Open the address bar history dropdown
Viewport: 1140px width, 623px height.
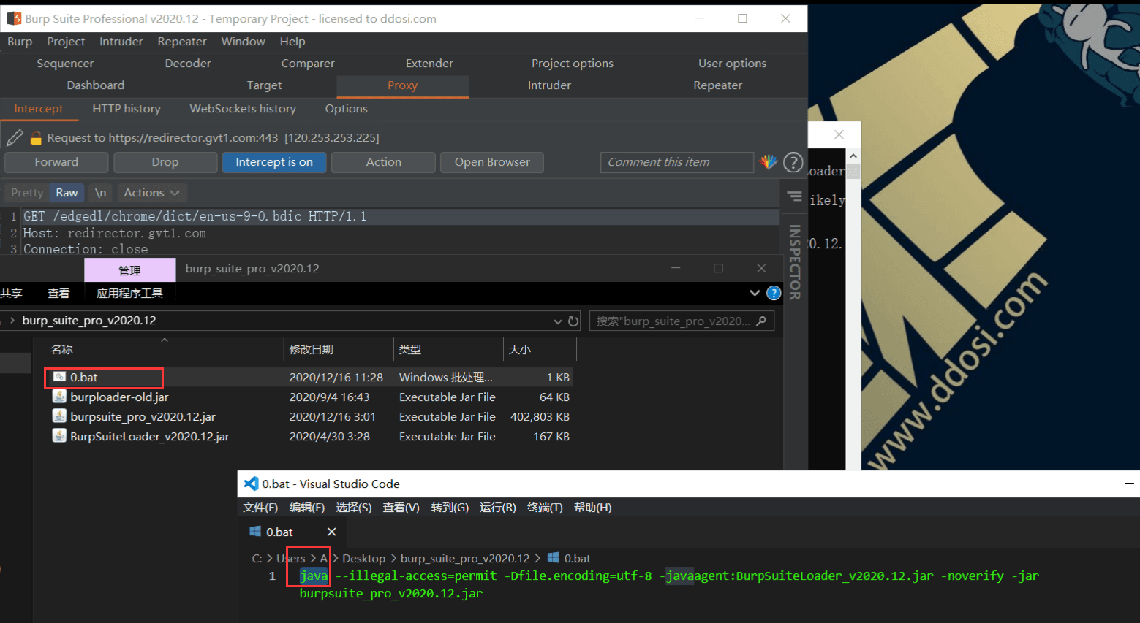click(x=558, y=321)
